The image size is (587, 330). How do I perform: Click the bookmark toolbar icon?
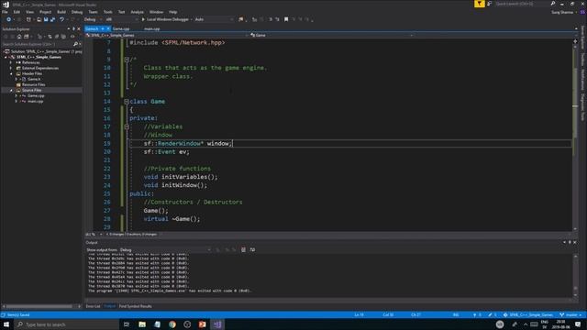(x=286, y=19)
